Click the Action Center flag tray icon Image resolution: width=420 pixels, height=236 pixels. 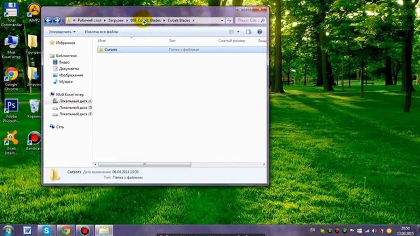coord(352,231)
